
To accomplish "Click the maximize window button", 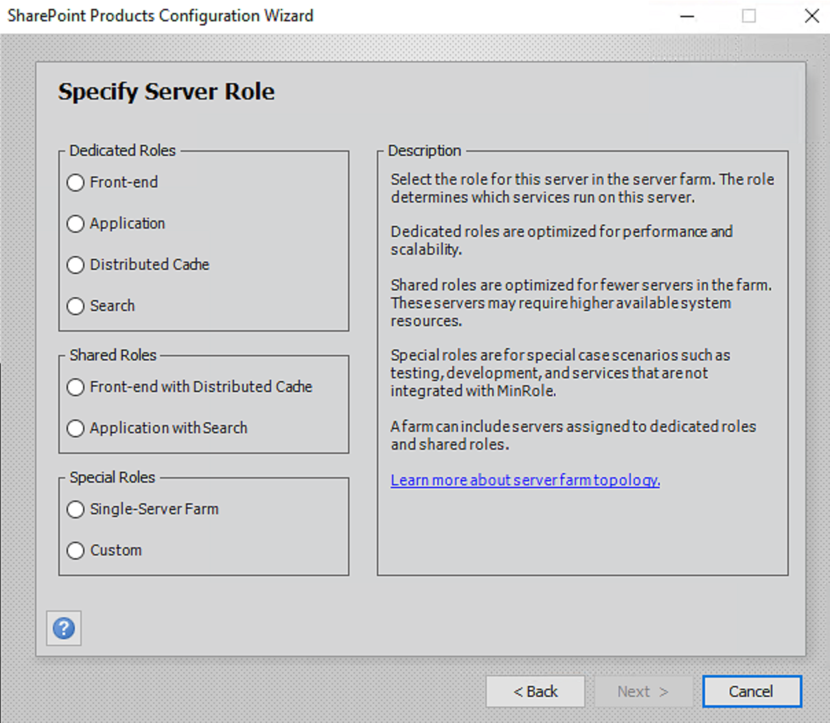I will click(x=749, y=16).
